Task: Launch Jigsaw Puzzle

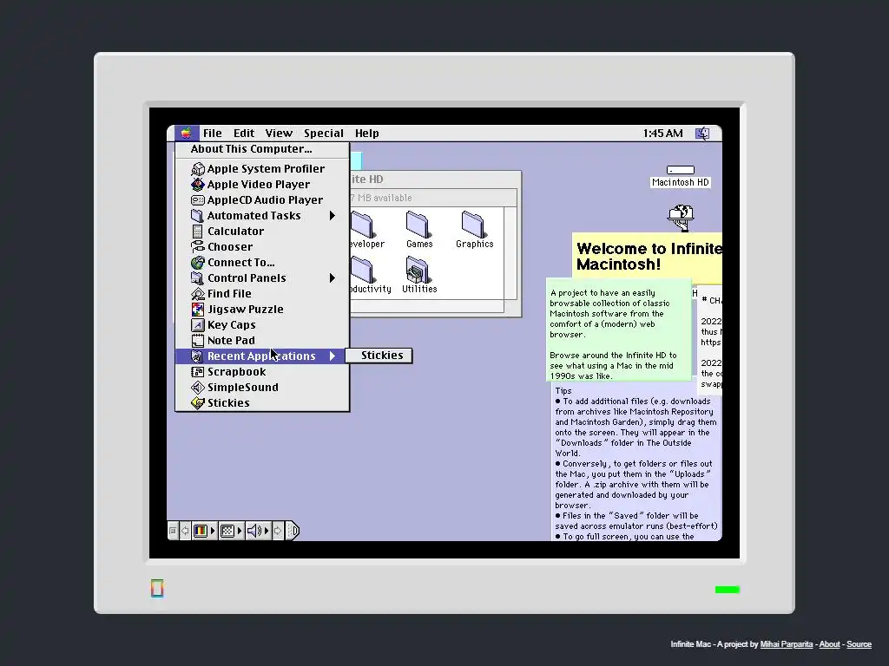Action: click(261, 310)
